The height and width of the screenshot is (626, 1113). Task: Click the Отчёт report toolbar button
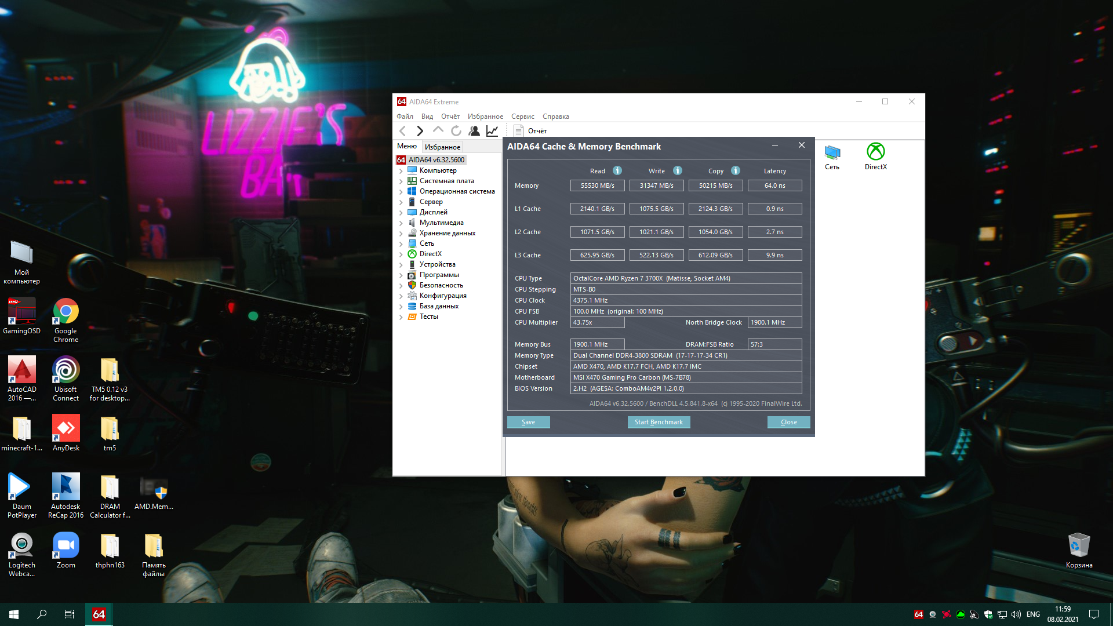point(530,131)
